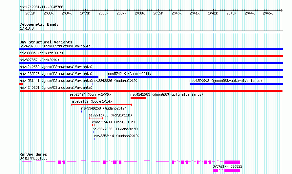
Task: Click the 2038k ruler tick label
Action: coord(140,13)
